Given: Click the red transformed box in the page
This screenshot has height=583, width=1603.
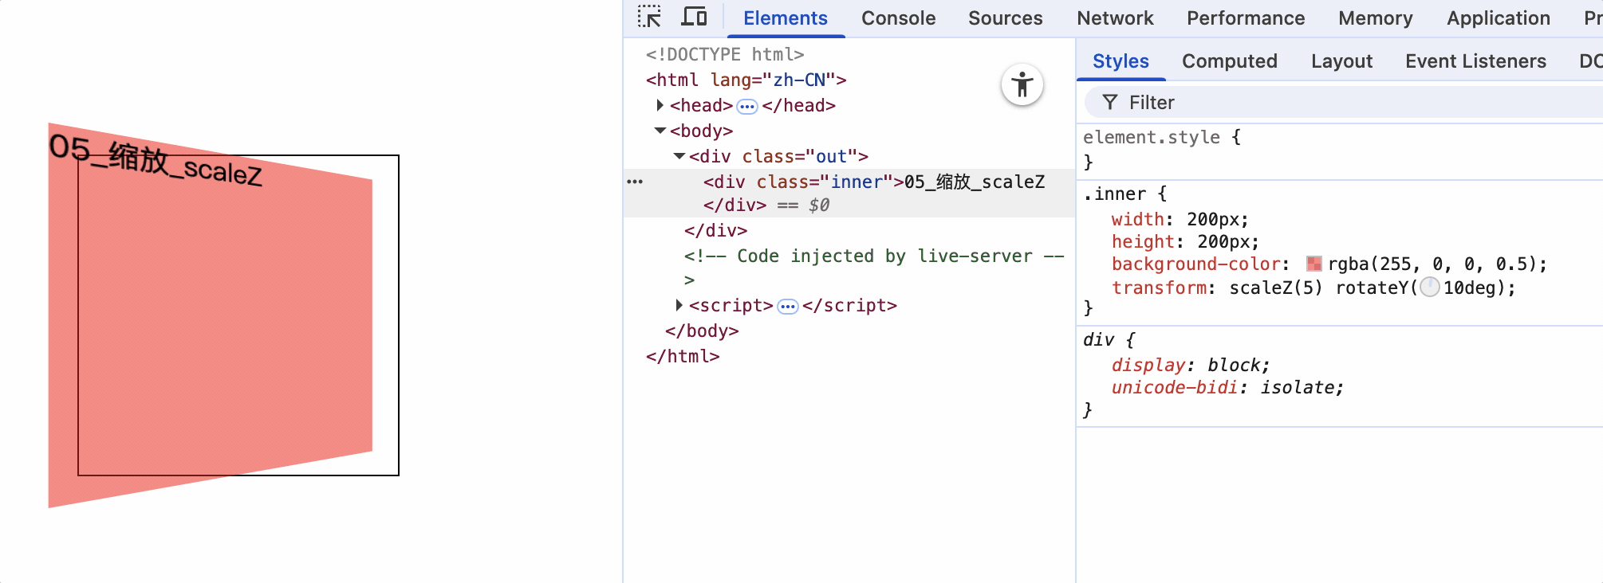Looking at the screenshot, I should point(211,315).
